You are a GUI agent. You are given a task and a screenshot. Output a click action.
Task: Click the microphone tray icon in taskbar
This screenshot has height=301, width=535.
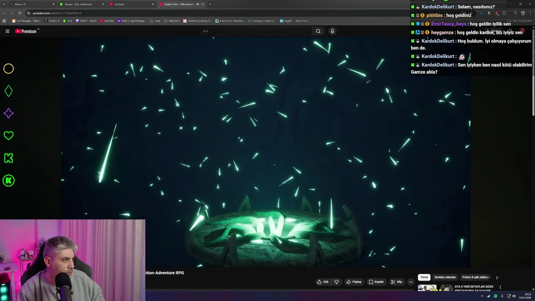tap(502, 296)
